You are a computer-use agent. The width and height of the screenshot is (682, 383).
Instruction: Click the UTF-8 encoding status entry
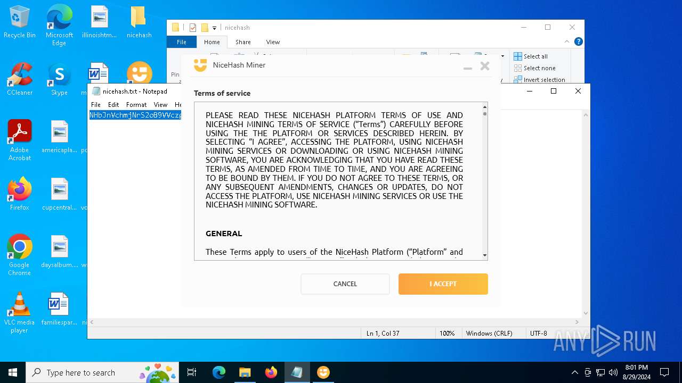point(539,334)
